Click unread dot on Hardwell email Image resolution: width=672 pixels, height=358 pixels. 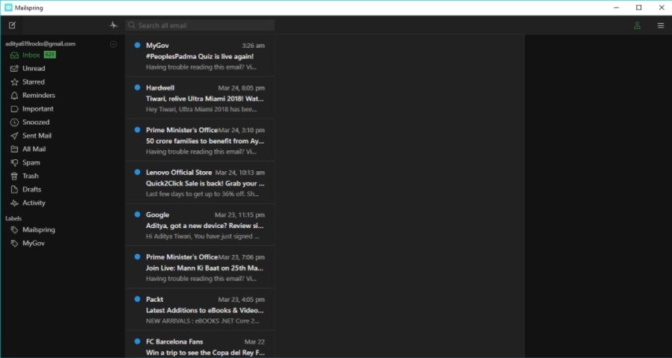[x=137, y=87]
